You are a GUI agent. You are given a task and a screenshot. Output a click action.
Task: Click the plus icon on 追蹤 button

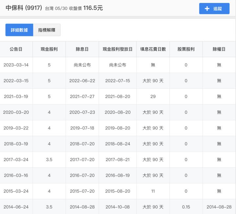[x=207, y=9]
